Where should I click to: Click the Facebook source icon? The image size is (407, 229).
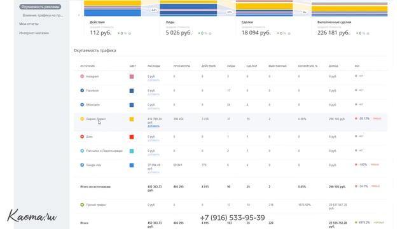[82, 90]
